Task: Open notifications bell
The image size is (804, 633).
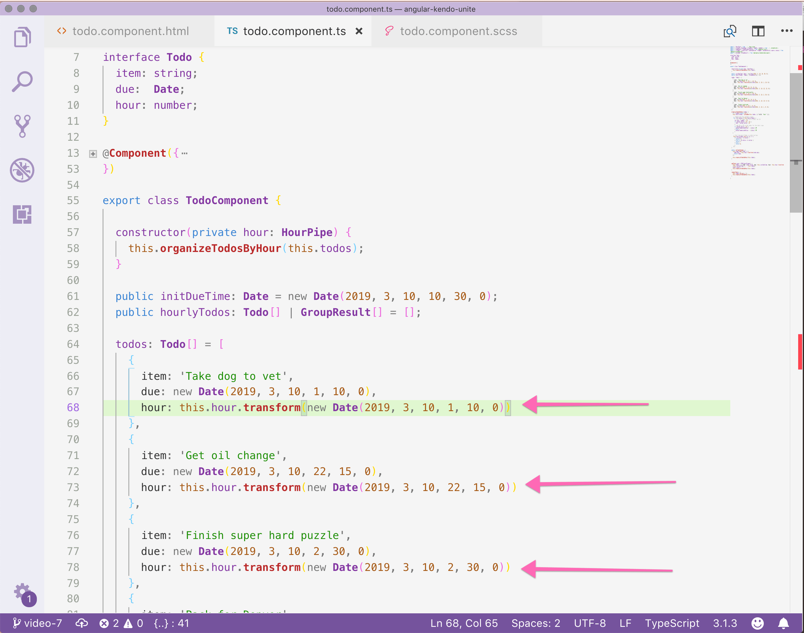Action: (783, 623)
